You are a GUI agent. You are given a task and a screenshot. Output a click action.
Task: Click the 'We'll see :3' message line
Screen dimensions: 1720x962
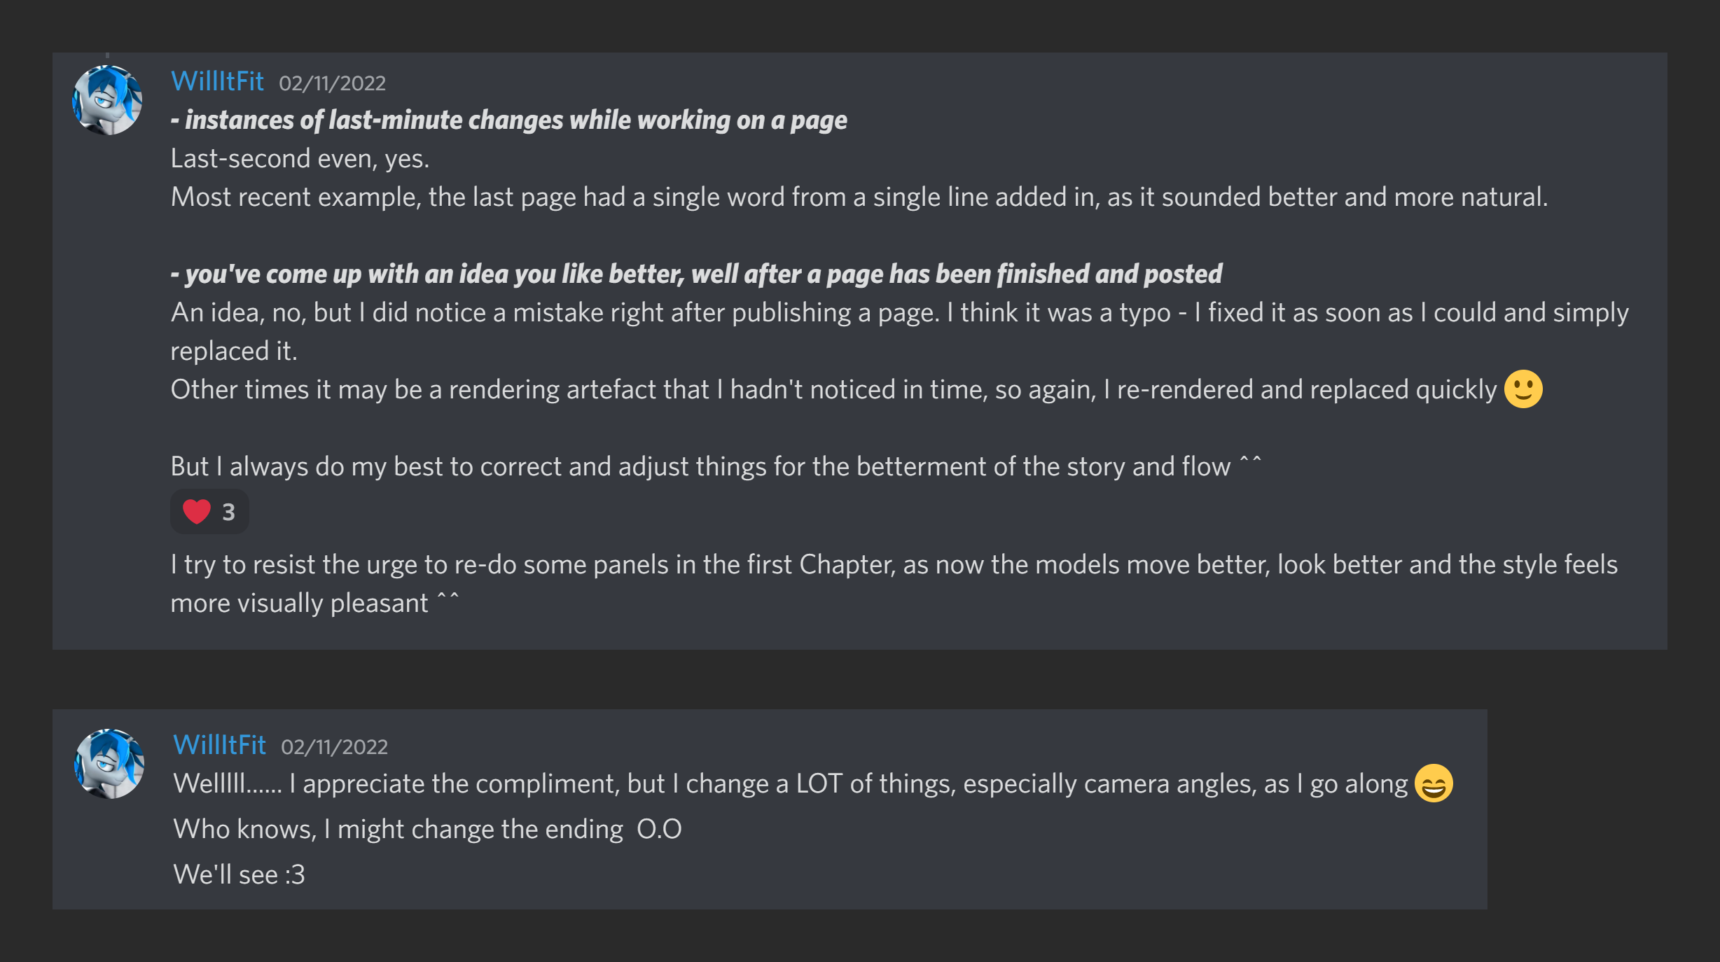pyautogui.click(x=239, y=875)
